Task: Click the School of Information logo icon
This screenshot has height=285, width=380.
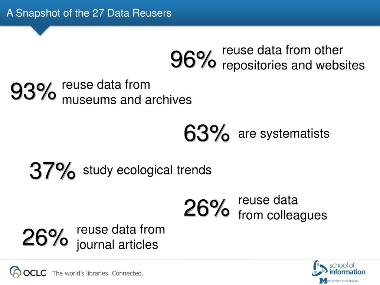Action: coord(319,268)
